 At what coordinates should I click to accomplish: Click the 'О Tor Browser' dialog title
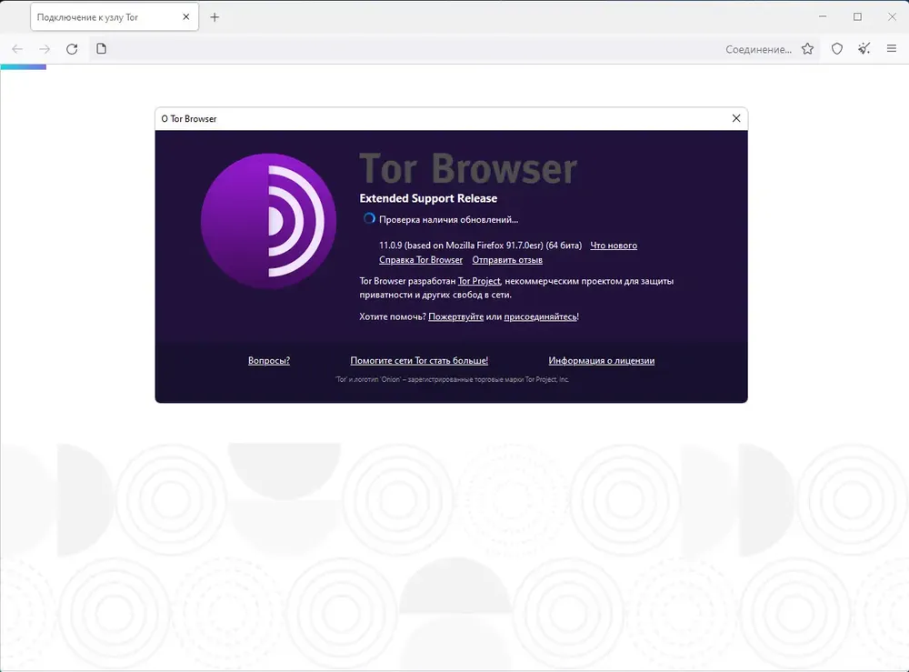tap(189, 119)
